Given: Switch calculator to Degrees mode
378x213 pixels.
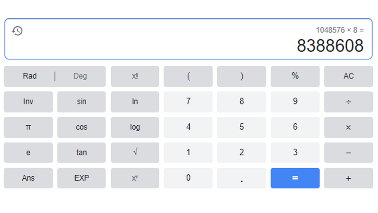Looking at the screenshot, I should click(81, 76).
